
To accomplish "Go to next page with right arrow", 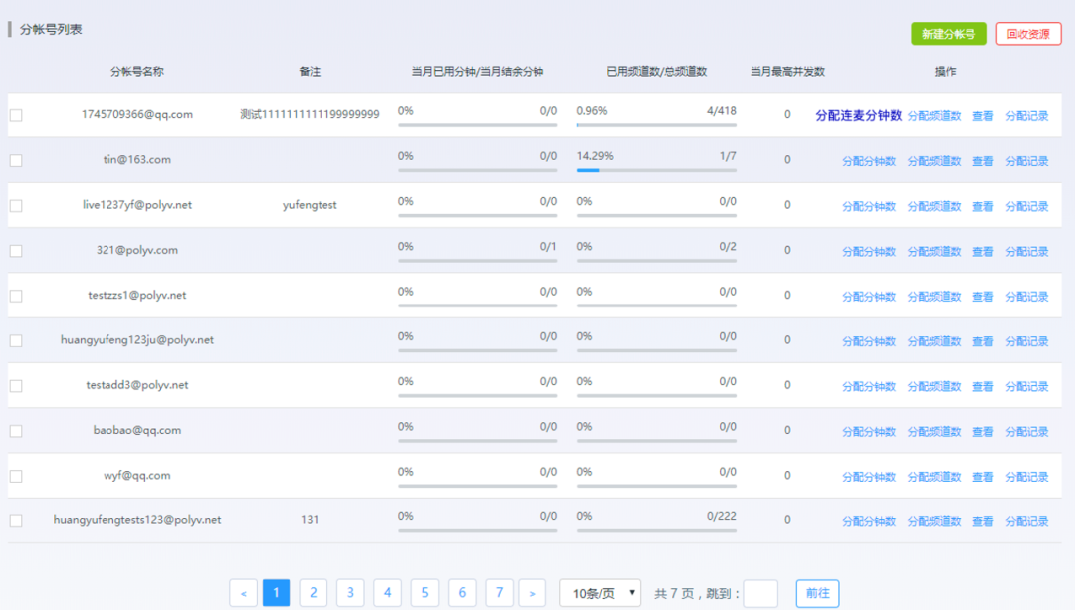I will click(x=532, y=594).
